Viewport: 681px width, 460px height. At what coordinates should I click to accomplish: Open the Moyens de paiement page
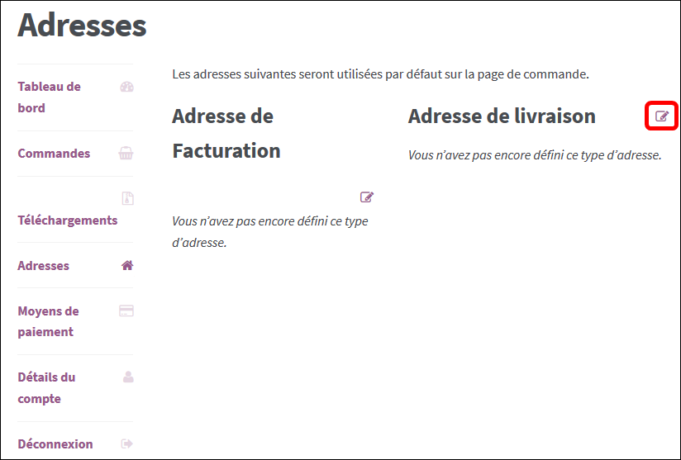pos(48,321)
